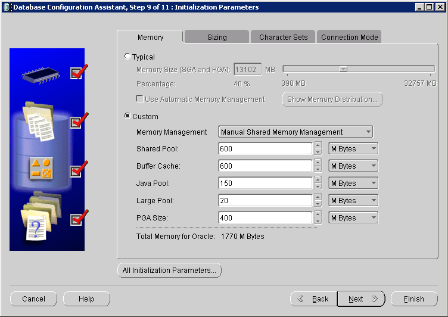Decrease Java Pool with down spinner arrow
Image resolution: width=448 pixels, height=317 pixels.
point(318,187)
